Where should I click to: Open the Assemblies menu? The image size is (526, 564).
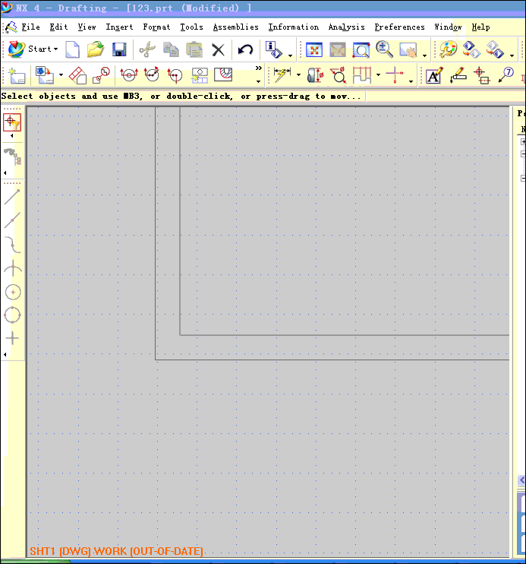[236, 27]
